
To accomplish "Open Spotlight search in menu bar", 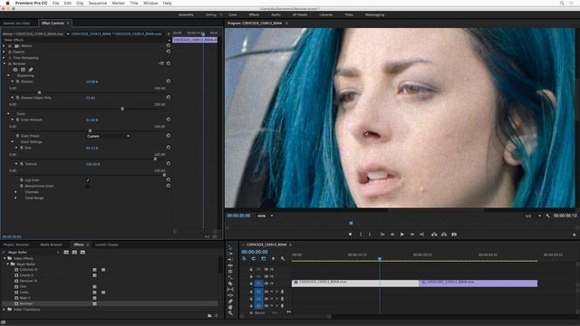I will [562, 3].
